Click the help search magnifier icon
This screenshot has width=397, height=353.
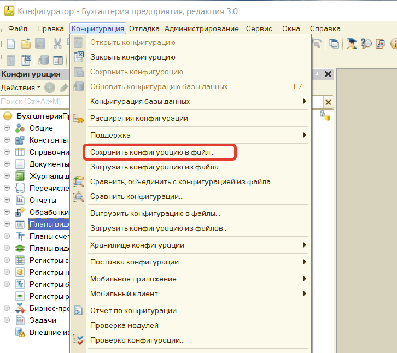366,44
